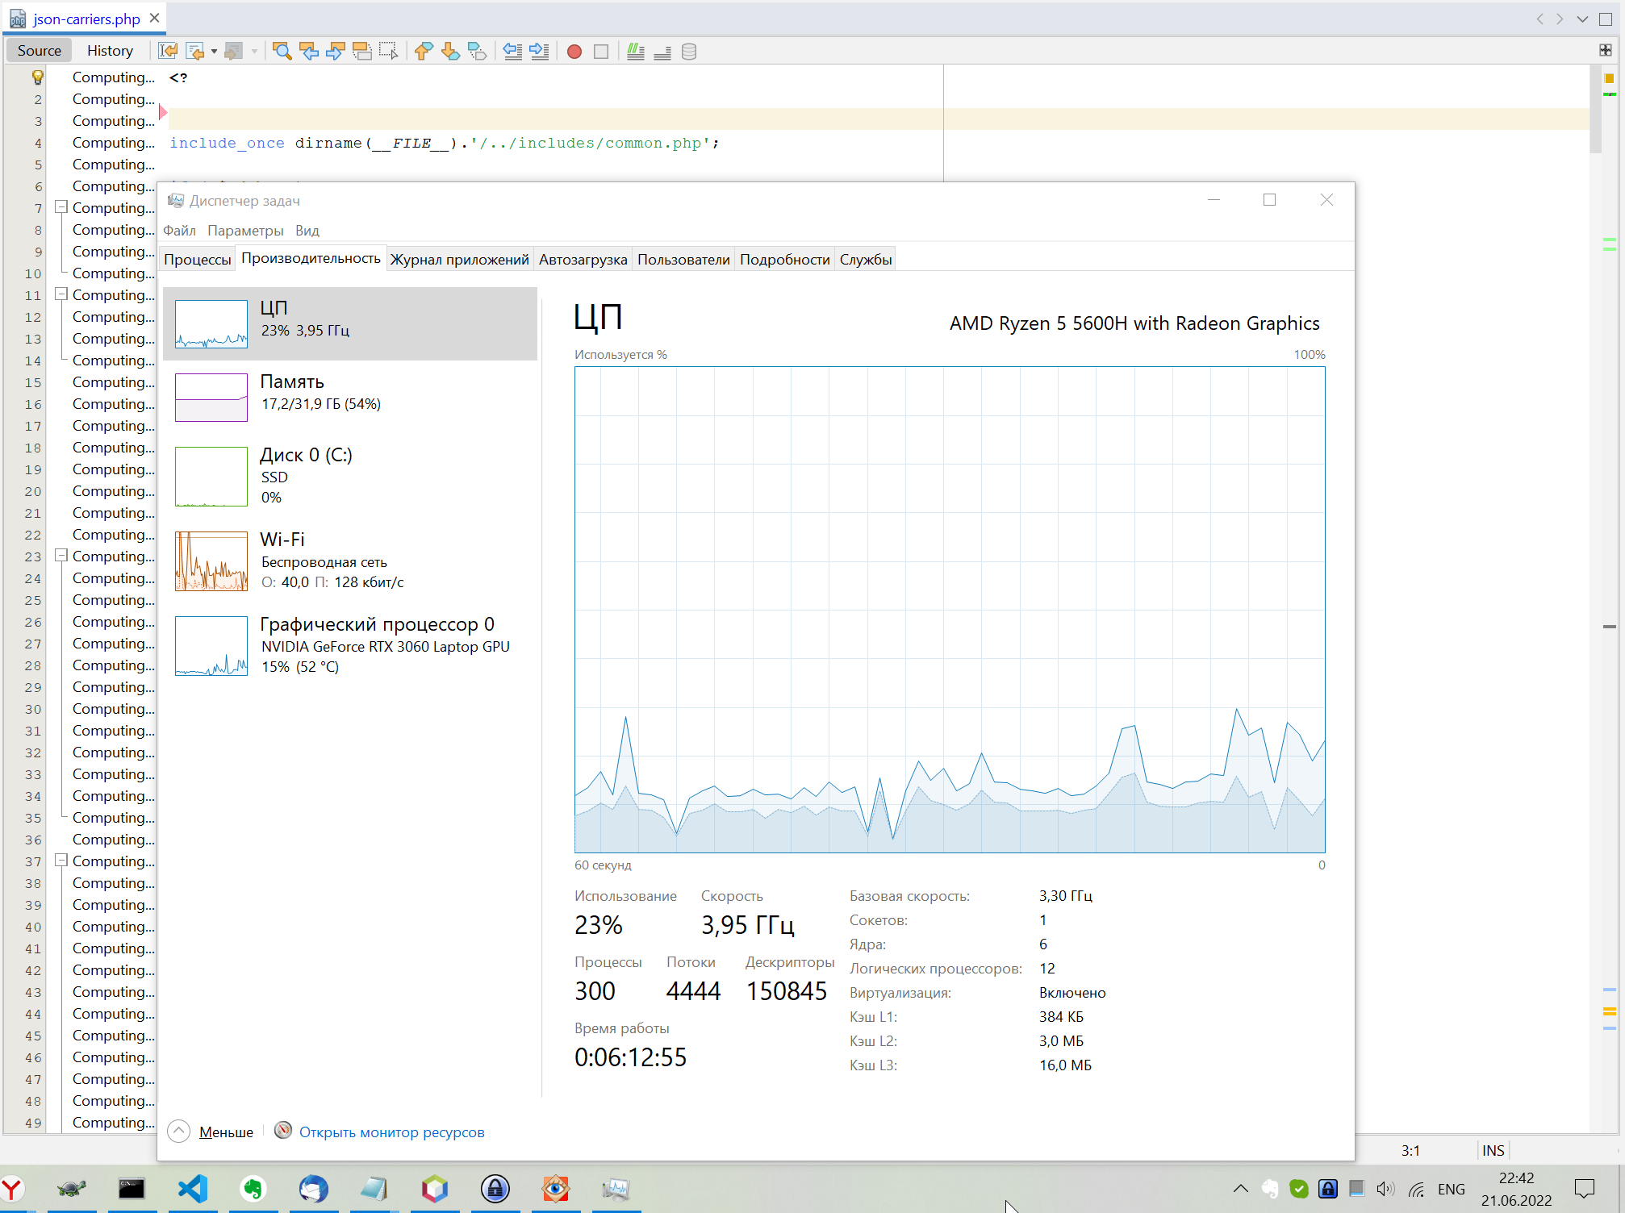Select the Память performance graph thumbnail

pos(211,397)
